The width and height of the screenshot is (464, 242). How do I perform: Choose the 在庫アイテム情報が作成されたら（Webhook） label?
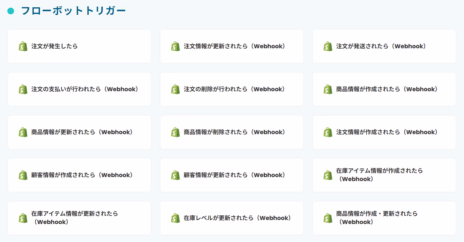(380, 175)
